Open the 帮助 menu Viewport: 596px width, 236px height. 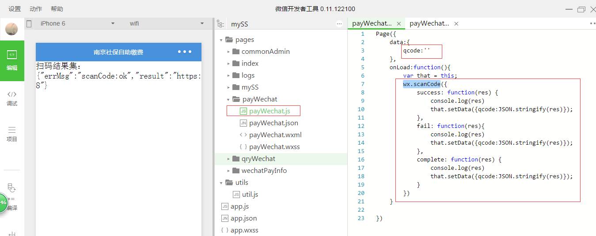click(x=57, y=9)
